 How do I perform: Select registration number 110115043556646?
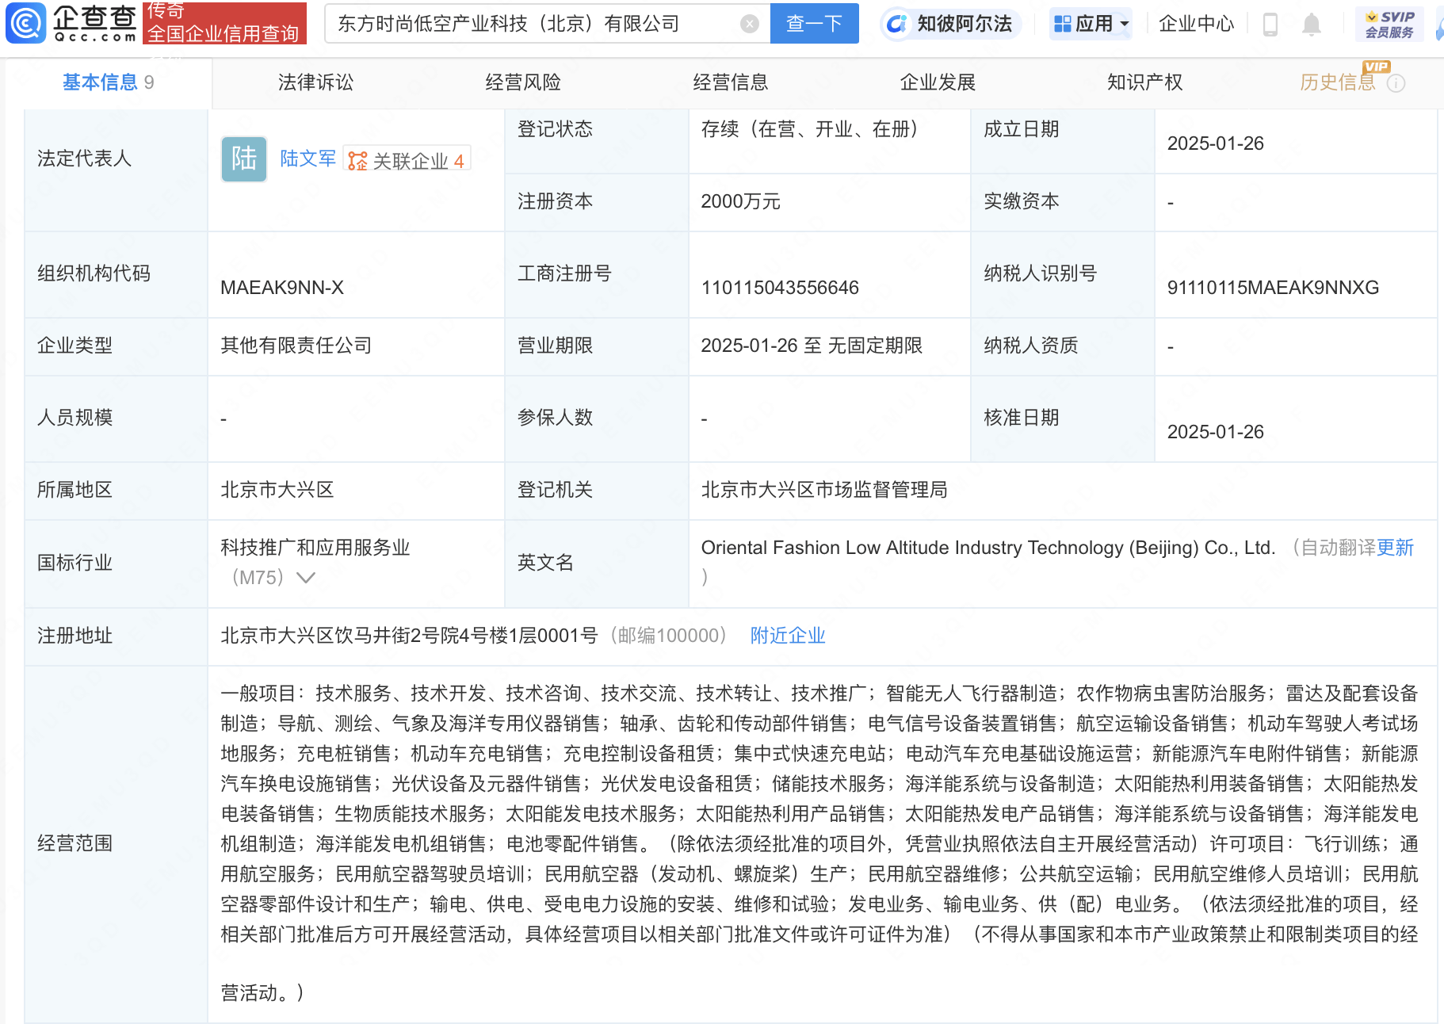tap(780, 288)
